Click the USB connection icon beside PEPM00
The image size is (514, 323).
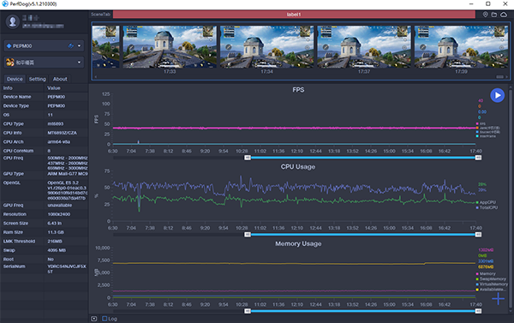[71, 46]
